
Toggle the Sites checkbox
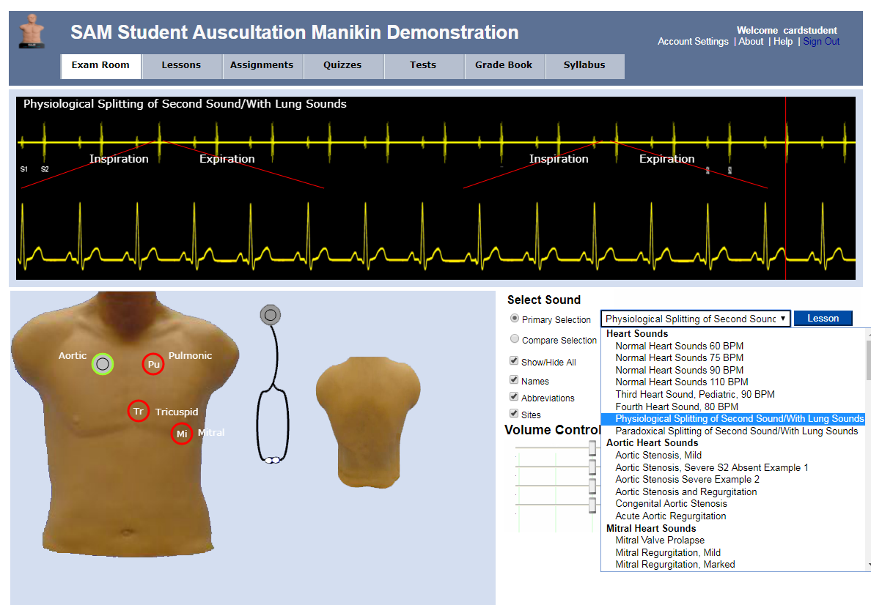[514, 413]
